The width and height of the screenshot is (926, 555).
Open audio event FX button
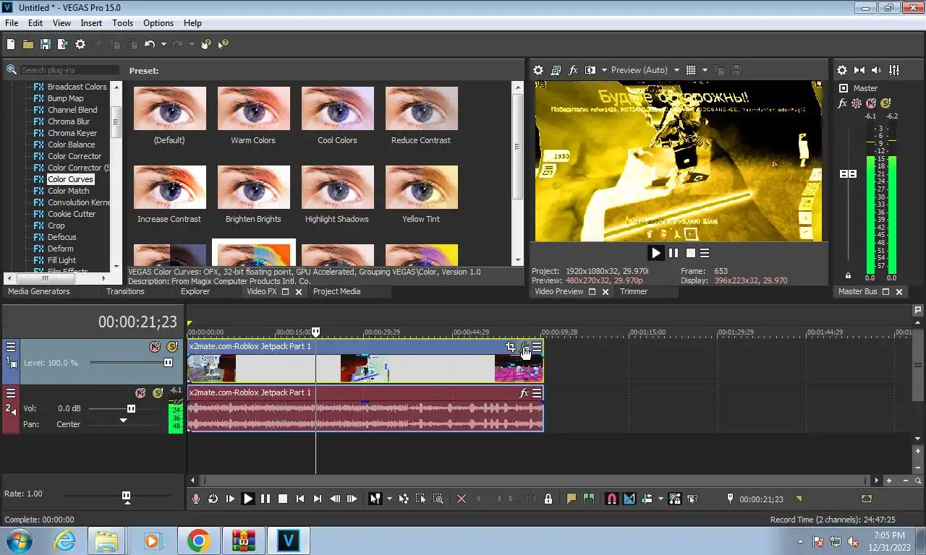pos(524,393)
